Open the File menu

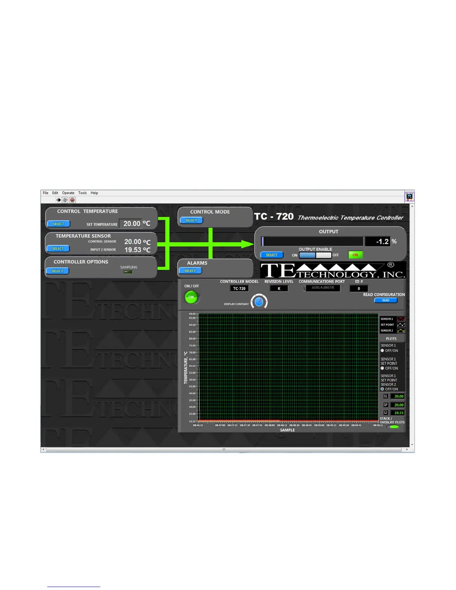pos(45,193)
